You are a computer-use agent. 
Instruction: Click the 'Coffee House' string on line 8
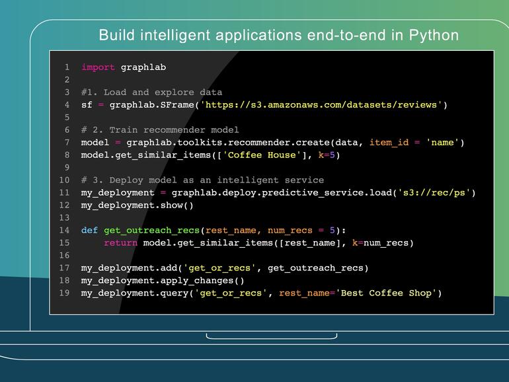(262, 155)
